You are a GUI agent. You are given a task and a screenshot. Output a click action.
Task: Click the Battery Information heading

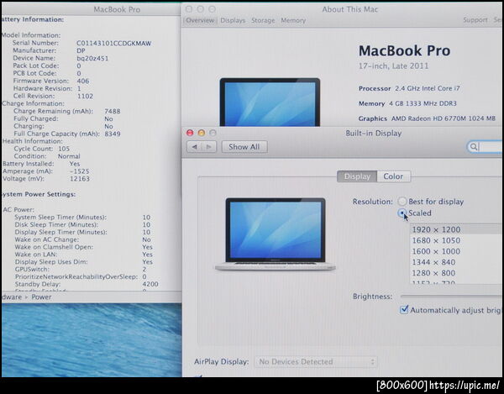(33, 19)
